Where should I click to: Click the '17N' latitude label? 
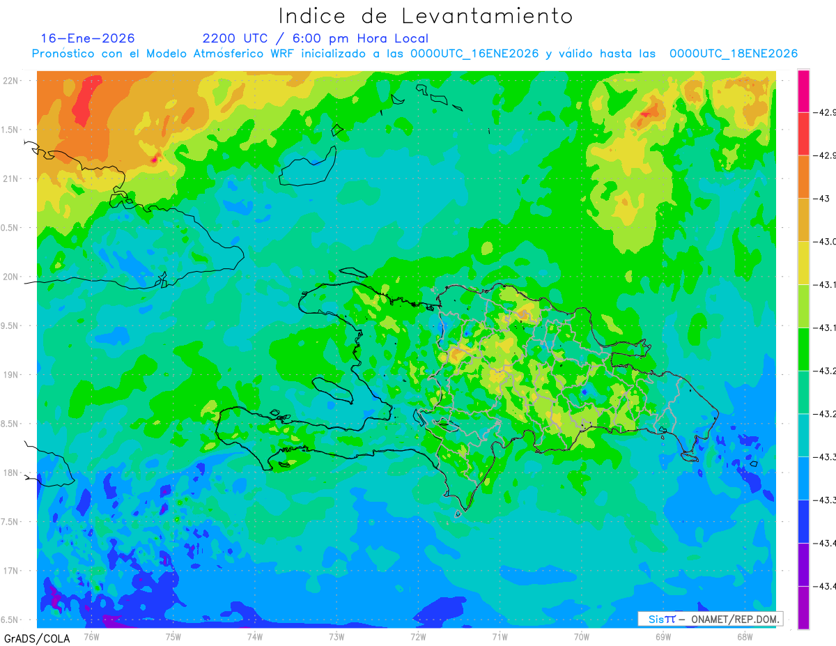(11, 571)
